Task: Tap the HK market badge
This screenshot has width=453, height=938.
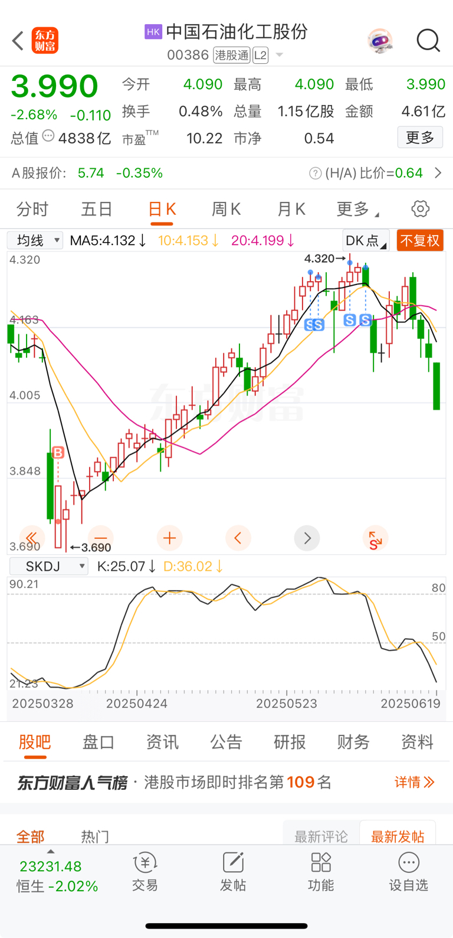Action: tap(153, 32)
